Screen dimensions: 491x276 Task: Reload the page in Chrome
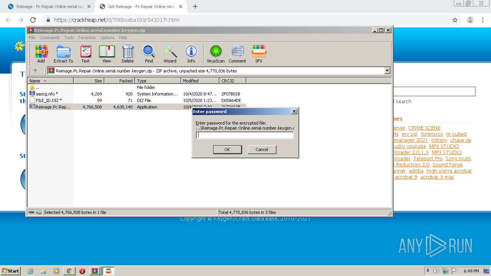33,20
